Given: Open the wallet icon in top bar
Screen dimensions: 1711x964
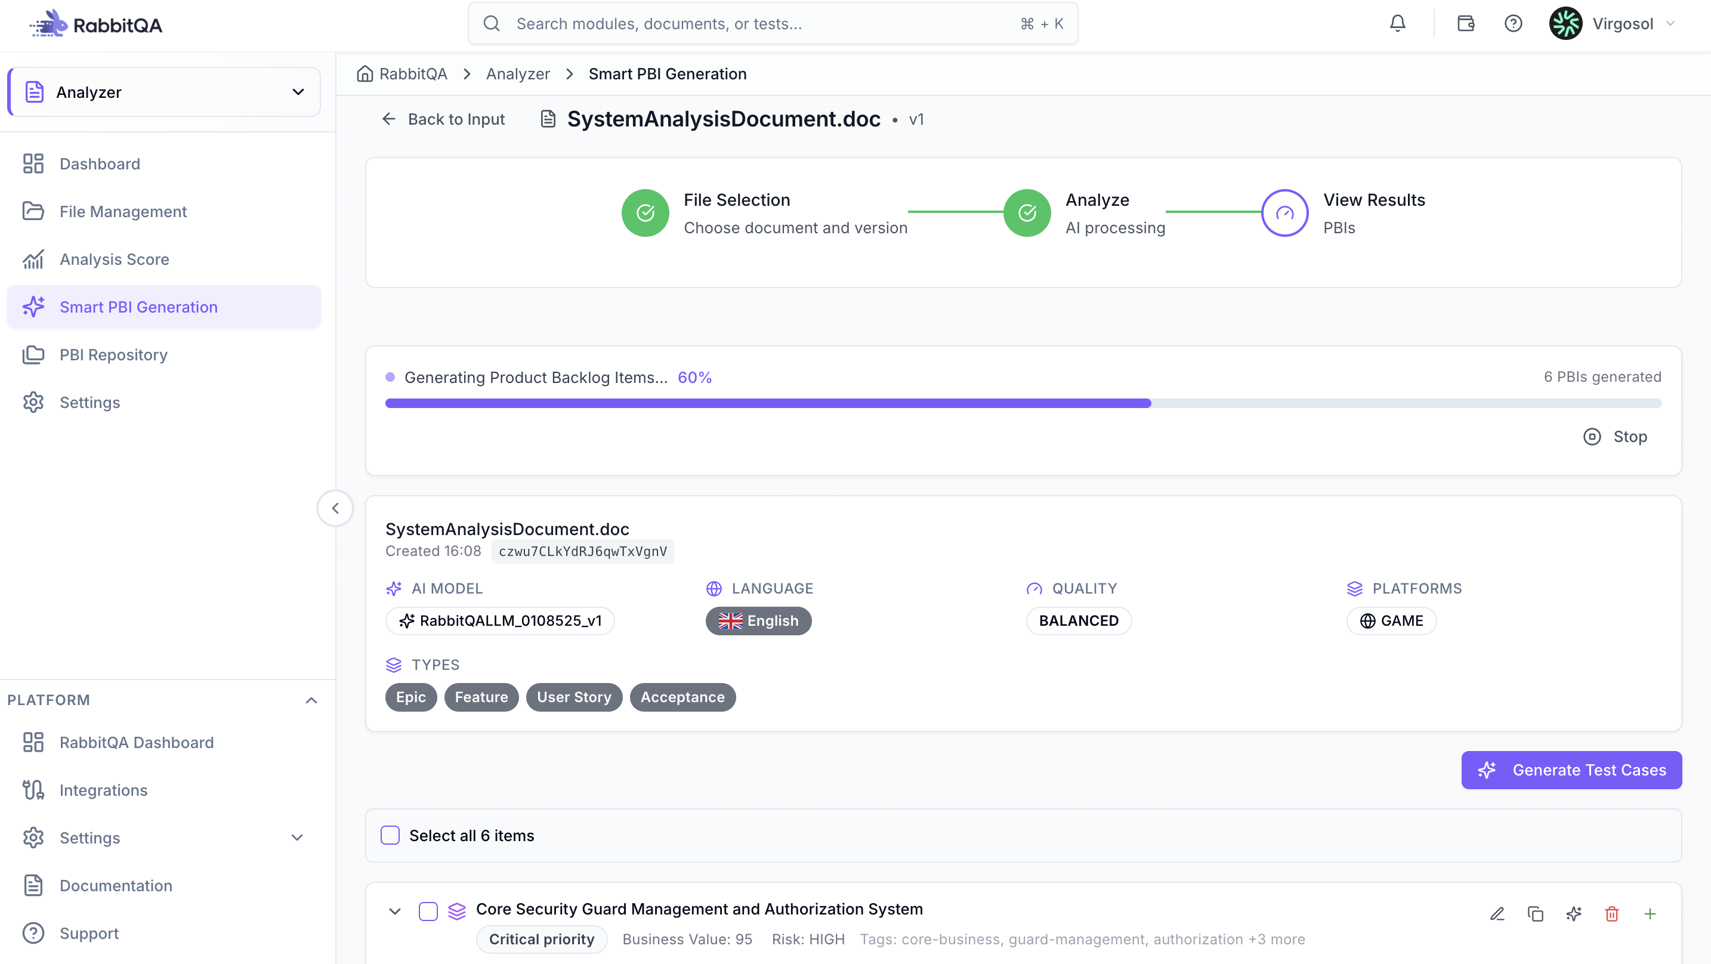Looking at the screenshot, I should point(1465,24).
